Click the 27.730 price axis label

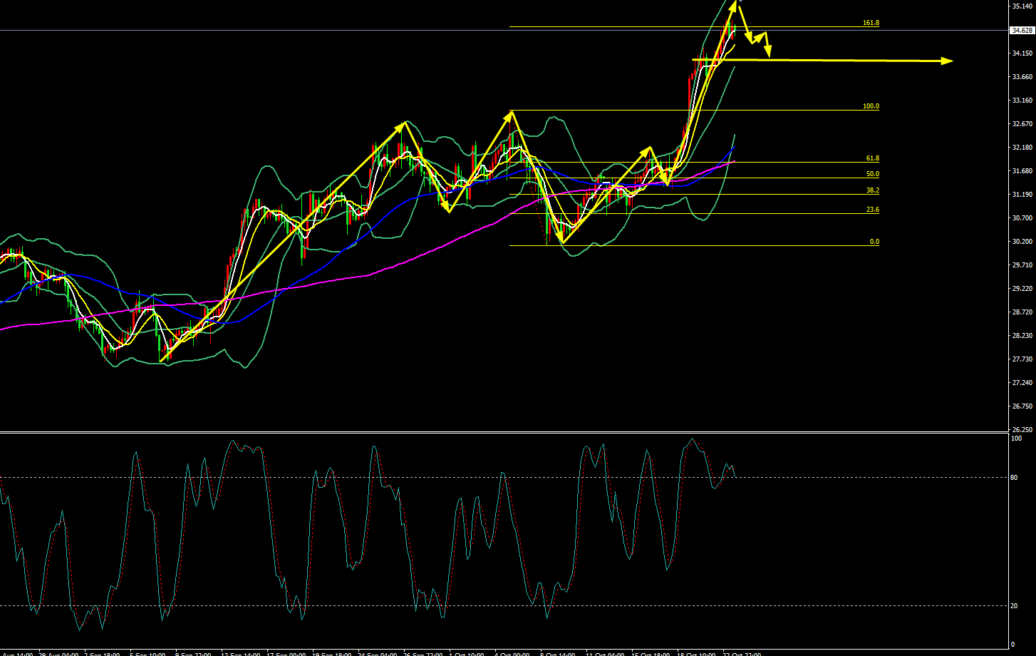(x=1021, y=359)
